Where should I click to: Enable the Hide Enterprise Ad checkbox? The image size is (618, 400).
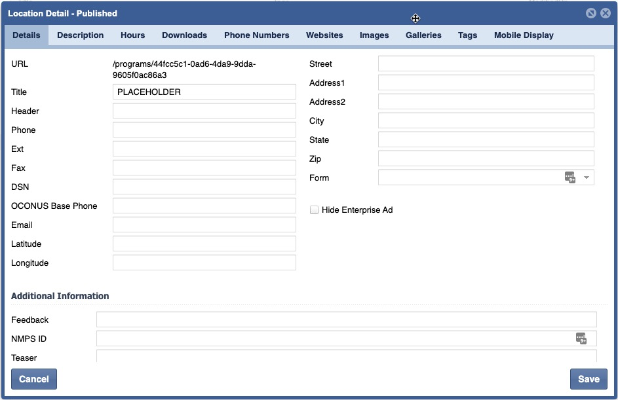(x=315, y=210)
